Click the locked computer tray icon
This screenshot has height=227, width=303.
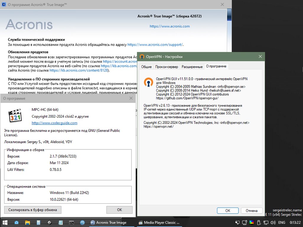pyautogui.click(x=237, y=223)
